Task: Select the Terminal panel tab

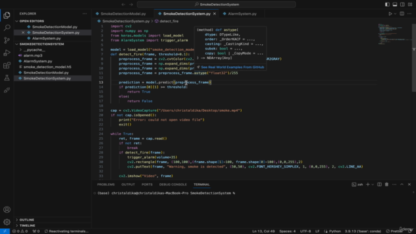Action: point(201,185)
